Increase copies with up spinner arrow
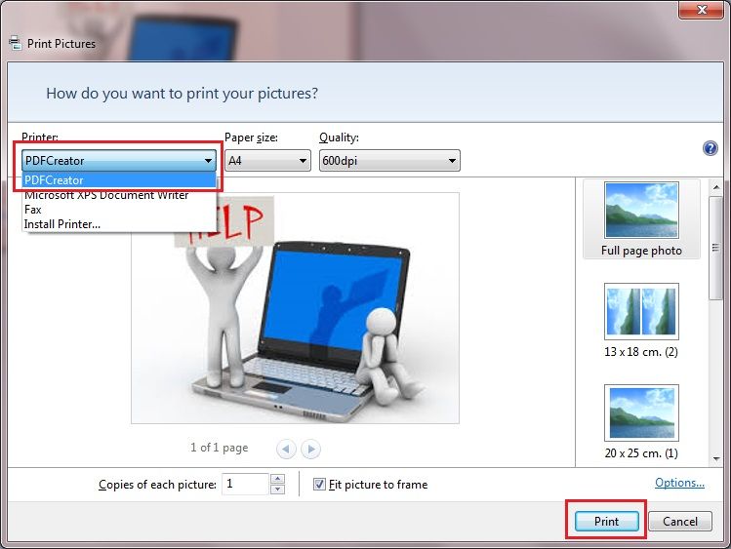 pos(277,479)
